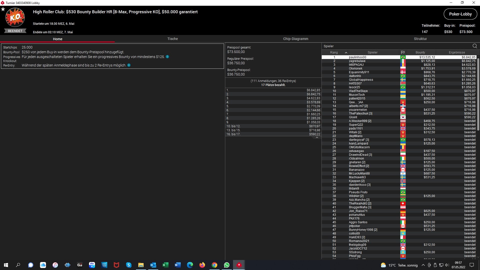This screenshot has width=480, height=270.
Task: Click info icon next to Progressives Knockout text
Action: point(167,57)
